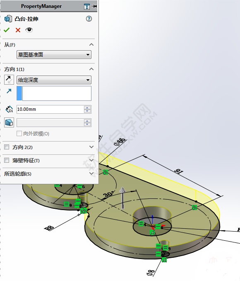
Task: Click the PropertyManager auto-collapse icon
Action: pyautogui.click(x=87, y=7)
